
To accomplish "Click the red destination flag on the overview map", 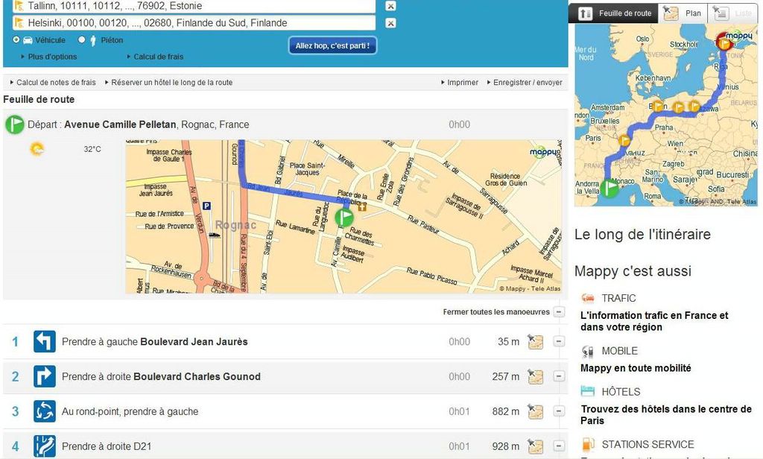I will [724, 42].
